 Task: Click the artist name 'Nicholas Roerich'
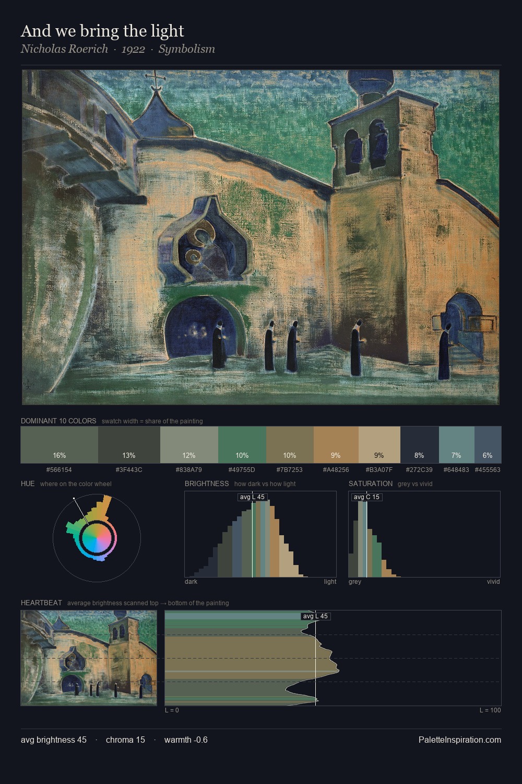coord(64,49)
